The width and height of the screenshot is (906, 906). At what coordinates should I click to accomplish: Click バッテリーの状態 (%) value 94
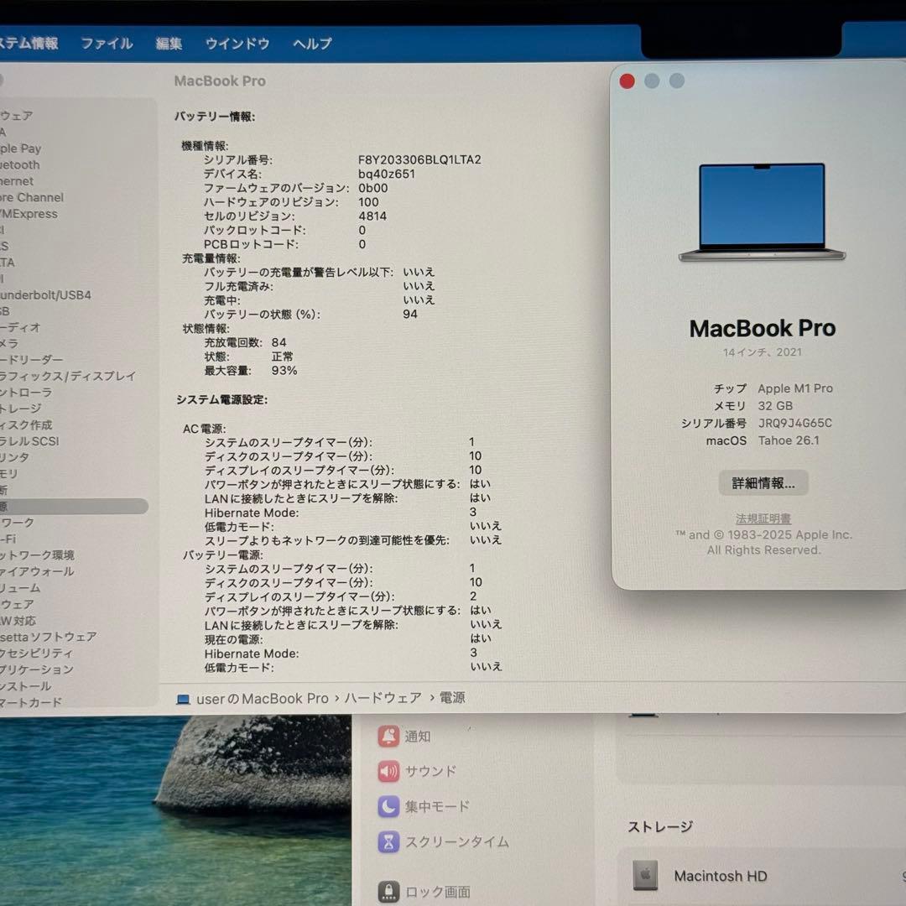pyautogui.click(x=410, y=315)
